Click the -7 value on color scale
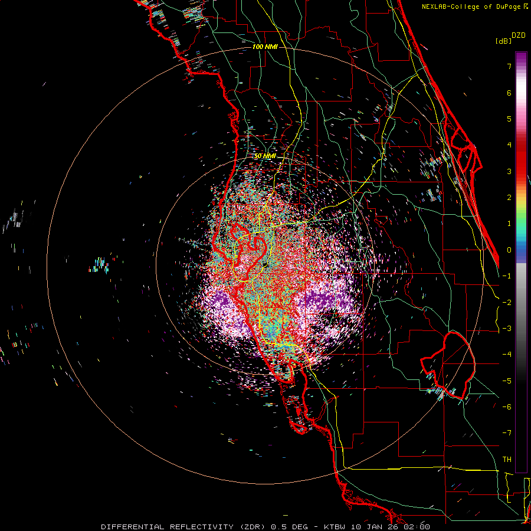Image resolution: width=531 pixels, height=531 pixels. point(507,433)
